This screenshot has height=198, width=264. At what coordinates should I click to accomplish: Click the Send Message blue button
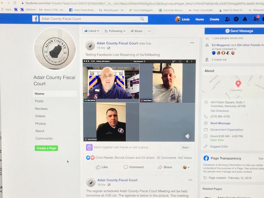[234, 31]
